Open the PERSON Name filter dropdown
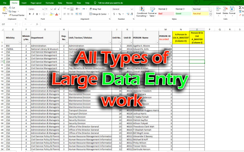 [x=157, y=43]
